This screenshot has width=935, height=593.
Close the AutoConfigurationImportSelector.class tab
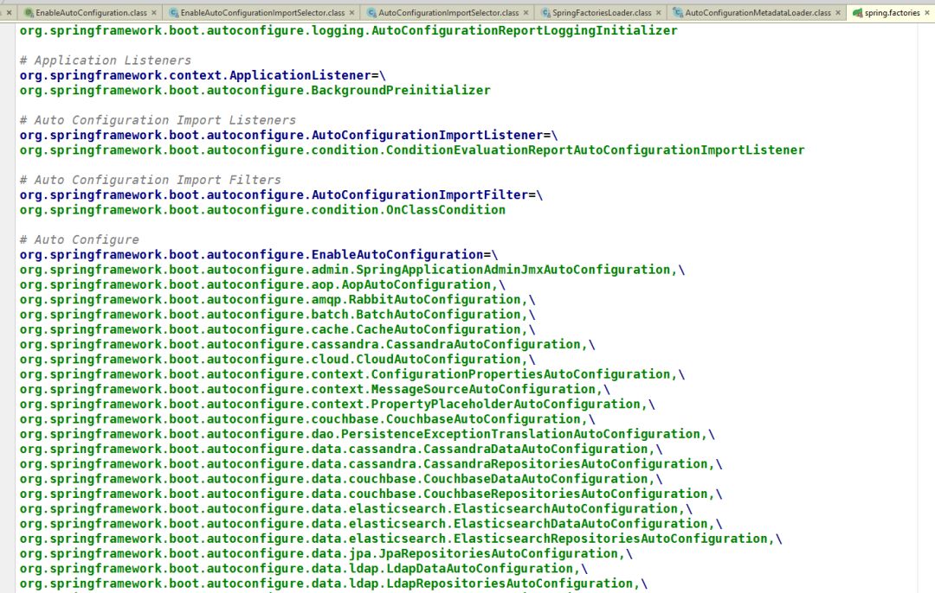pos(526,12)
